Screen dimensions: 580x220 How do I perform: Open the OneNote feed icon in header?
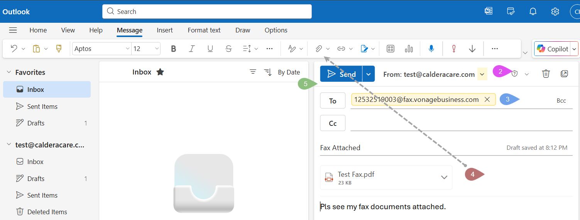[x=489, y=12]
